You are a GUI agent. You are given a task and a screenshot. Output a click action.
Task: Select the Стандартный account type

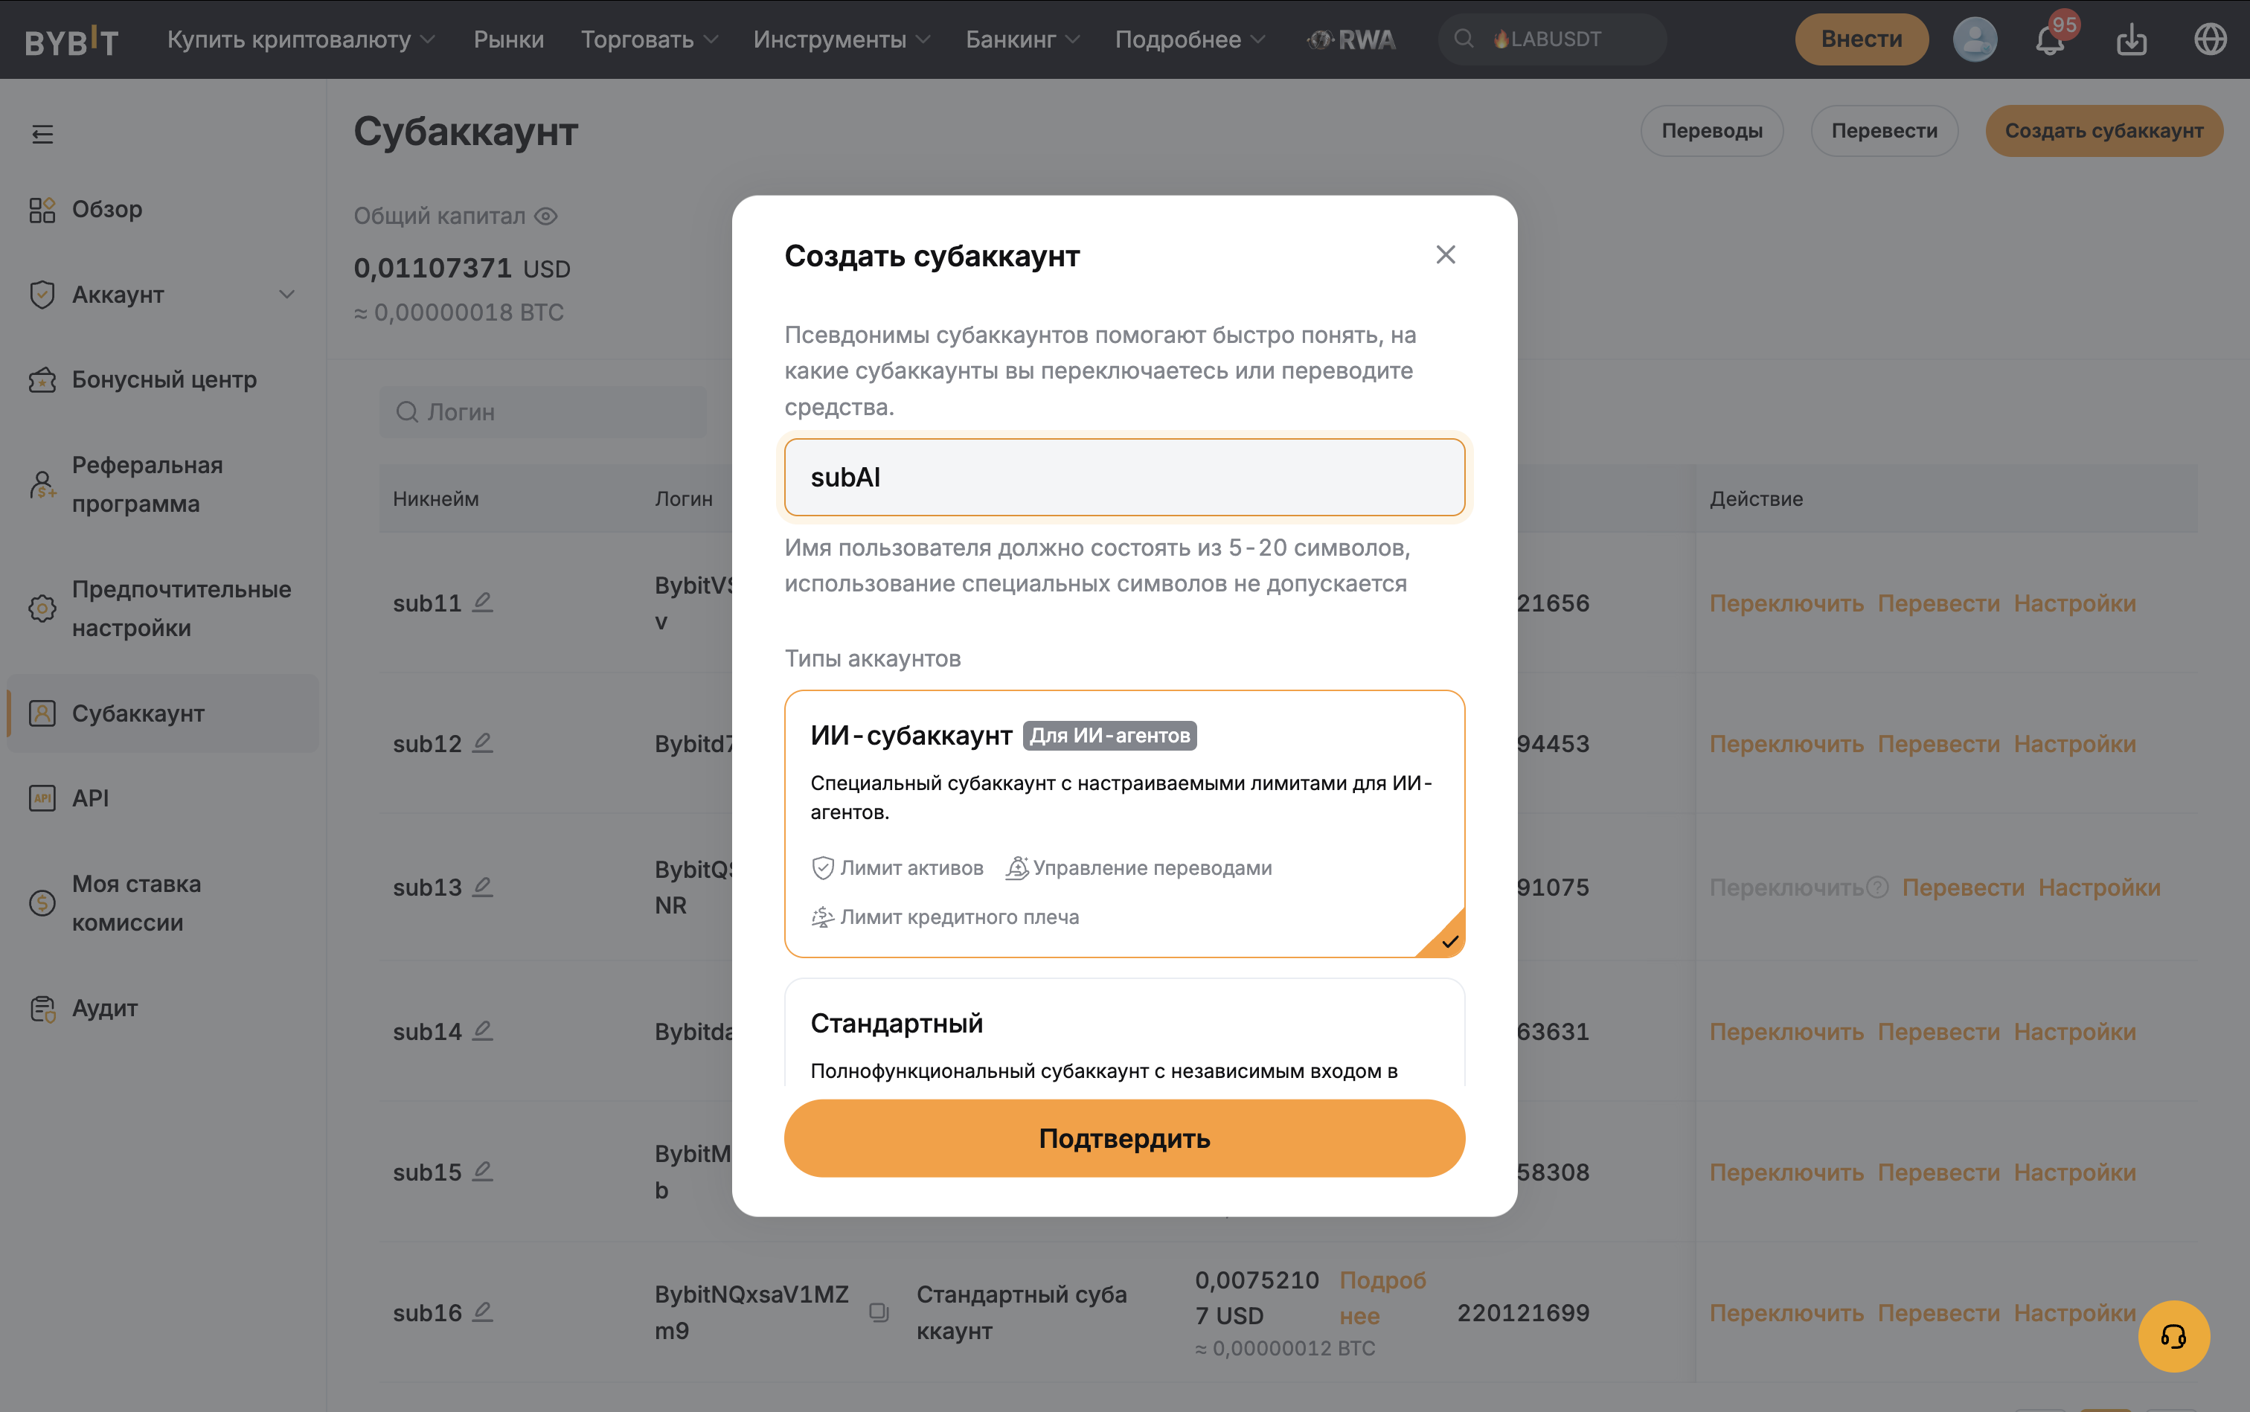1124,1031
